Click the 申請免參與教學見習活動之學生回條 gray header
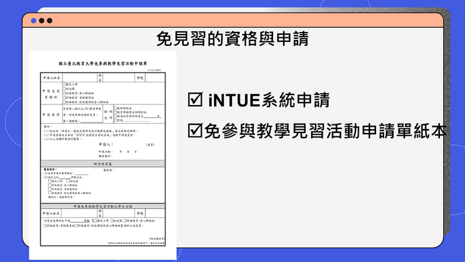The height and width of the screenshot is (262, 465). 102,206
